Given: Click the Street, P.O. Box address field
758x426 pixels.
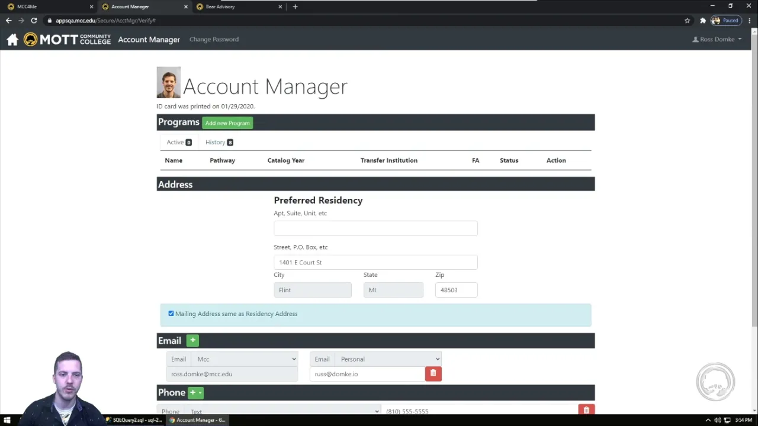Looking at the screenshot, I should (x=375, y=262).
